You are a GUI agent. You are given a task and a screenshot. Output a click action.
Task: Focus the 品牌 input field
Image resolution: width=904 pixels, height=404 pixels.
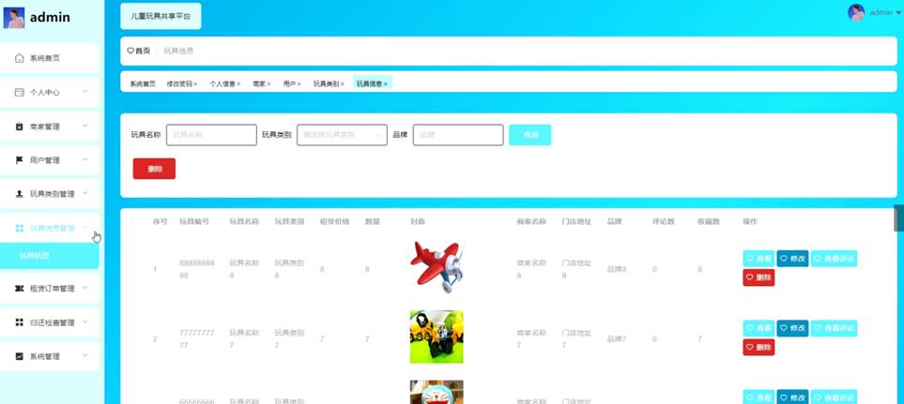coord(458,135)
